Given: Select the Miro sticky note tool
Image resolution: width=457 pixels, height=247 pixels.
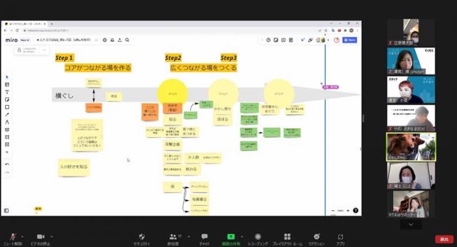Looking at the screenshot, I should (7, 99).
